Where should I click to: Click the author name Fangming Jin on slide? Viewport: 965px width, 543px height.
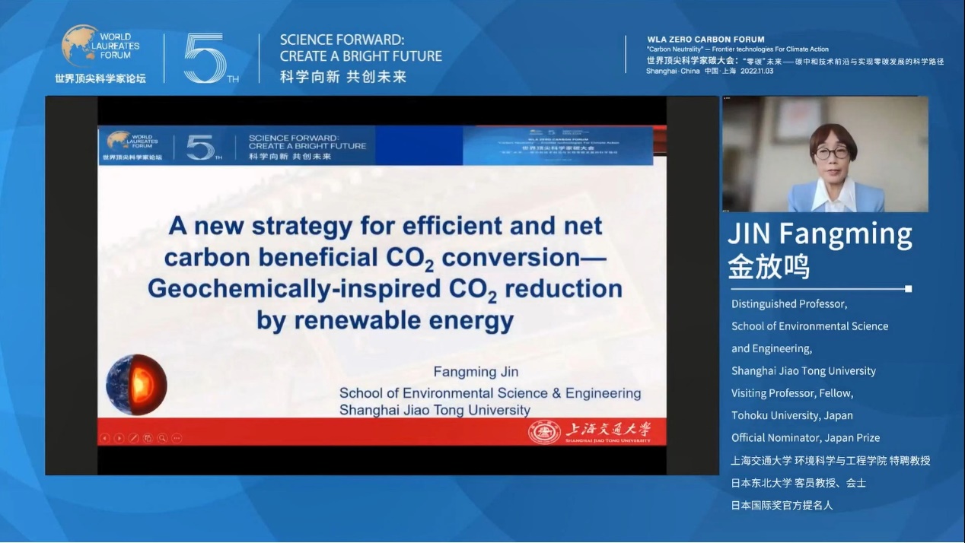tap(476, 372)
